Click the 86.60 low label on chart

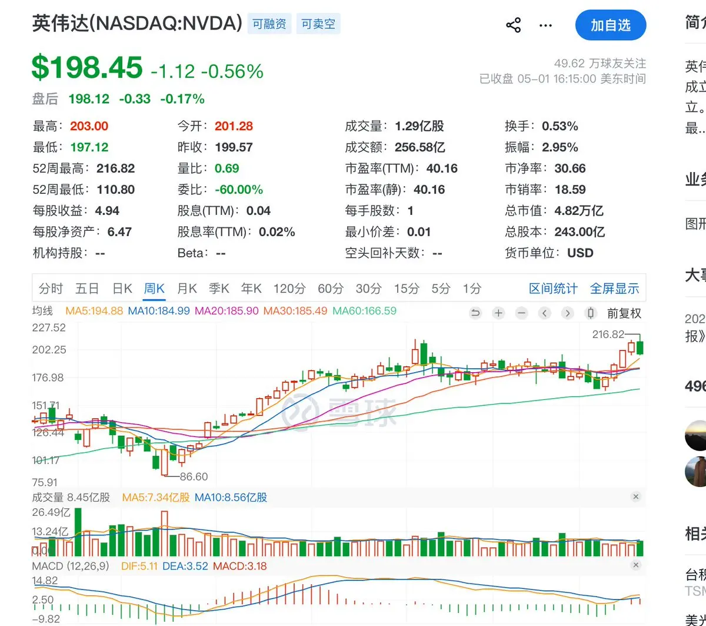(x=194, y=476)
